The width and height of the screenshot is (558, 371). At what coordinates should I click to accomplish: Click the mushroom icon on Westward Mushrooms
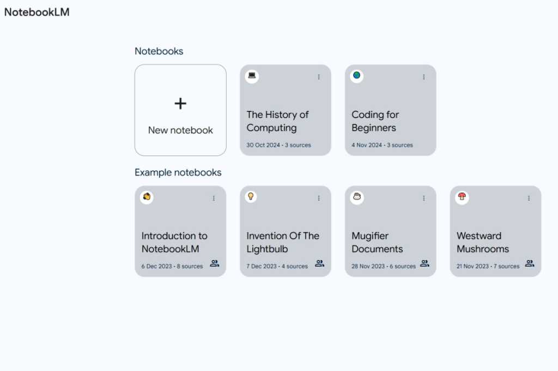coord(462,197)
